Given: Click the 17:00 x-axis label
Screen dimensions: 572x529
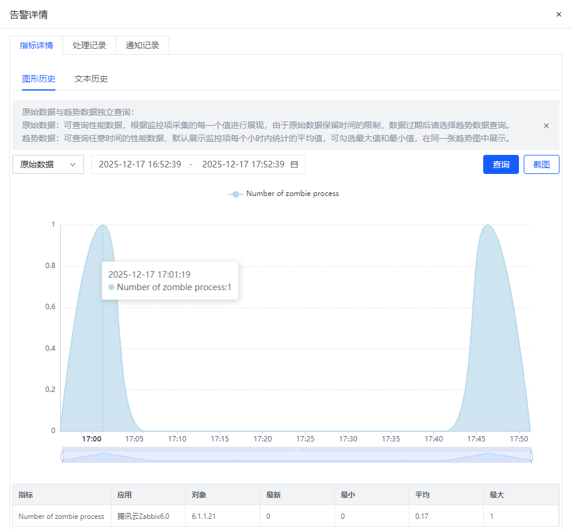Looking at the screenshot, I should coord(92,439).
